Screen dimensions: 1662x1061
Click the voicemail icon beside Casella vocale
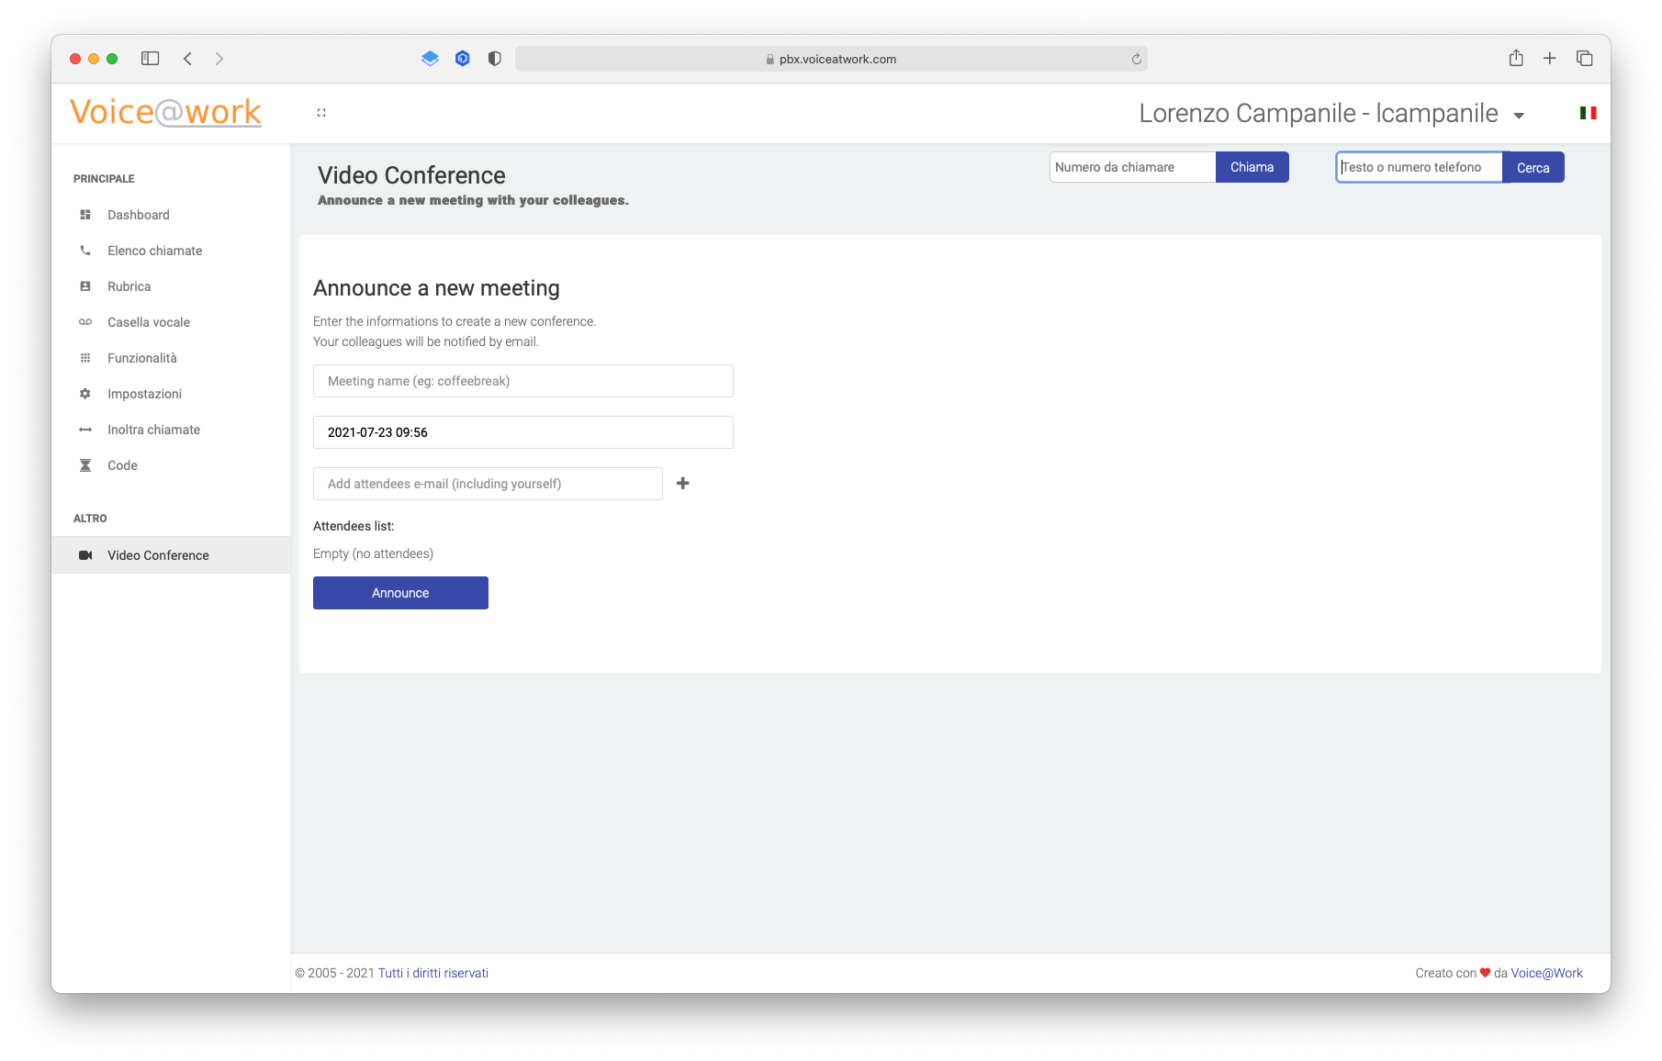tap(85, 322)
